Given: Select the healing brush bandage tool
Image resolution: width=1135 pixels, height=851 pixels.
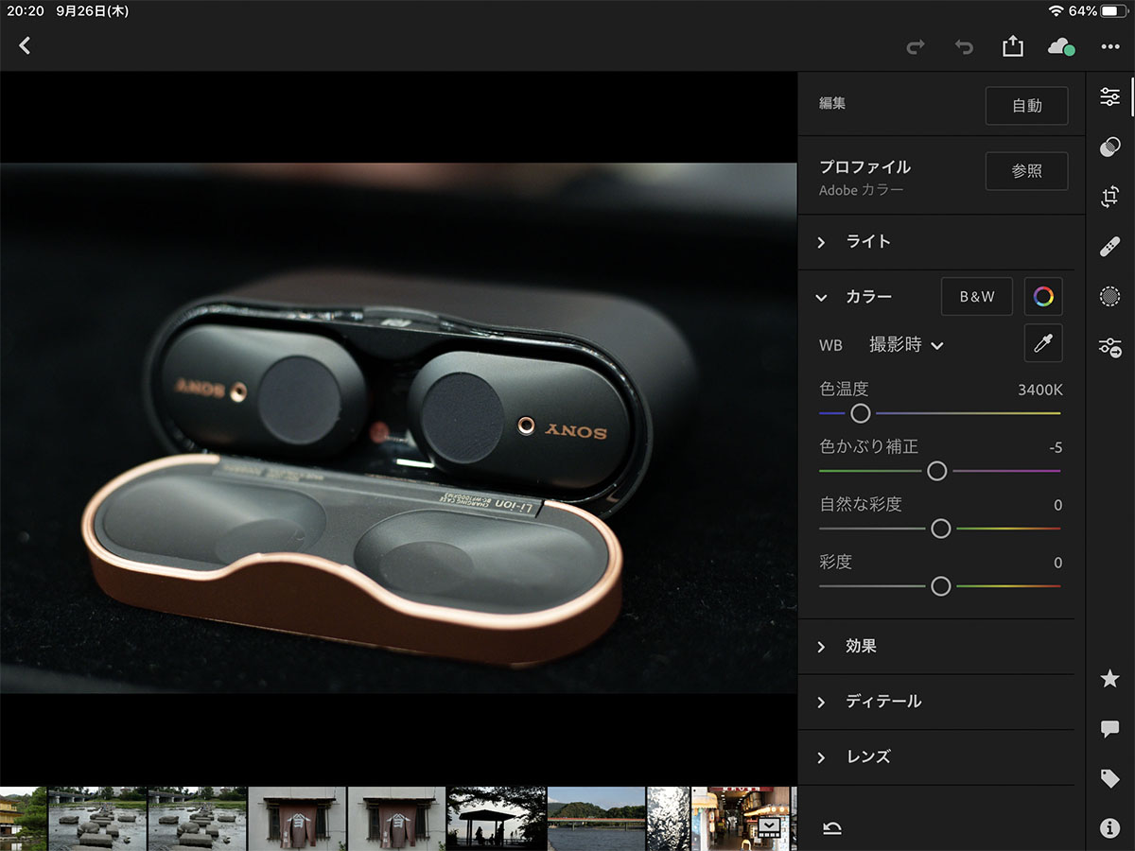Looking at the screenshot, I should pyautogui.click(x=1110, y=247).
